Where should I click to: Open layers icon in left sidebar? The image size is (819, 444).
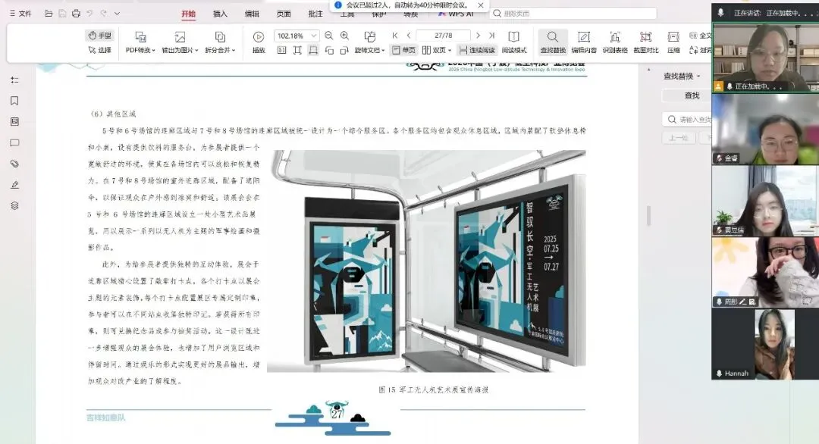pyautogui.click(x=14, y=205)
